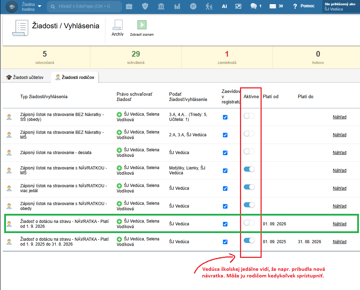The width and height of the screenshot is (360, 290).
Task: Click green plus in NÁVRATKOU MŠ row
Action: (x=119, y=168)
